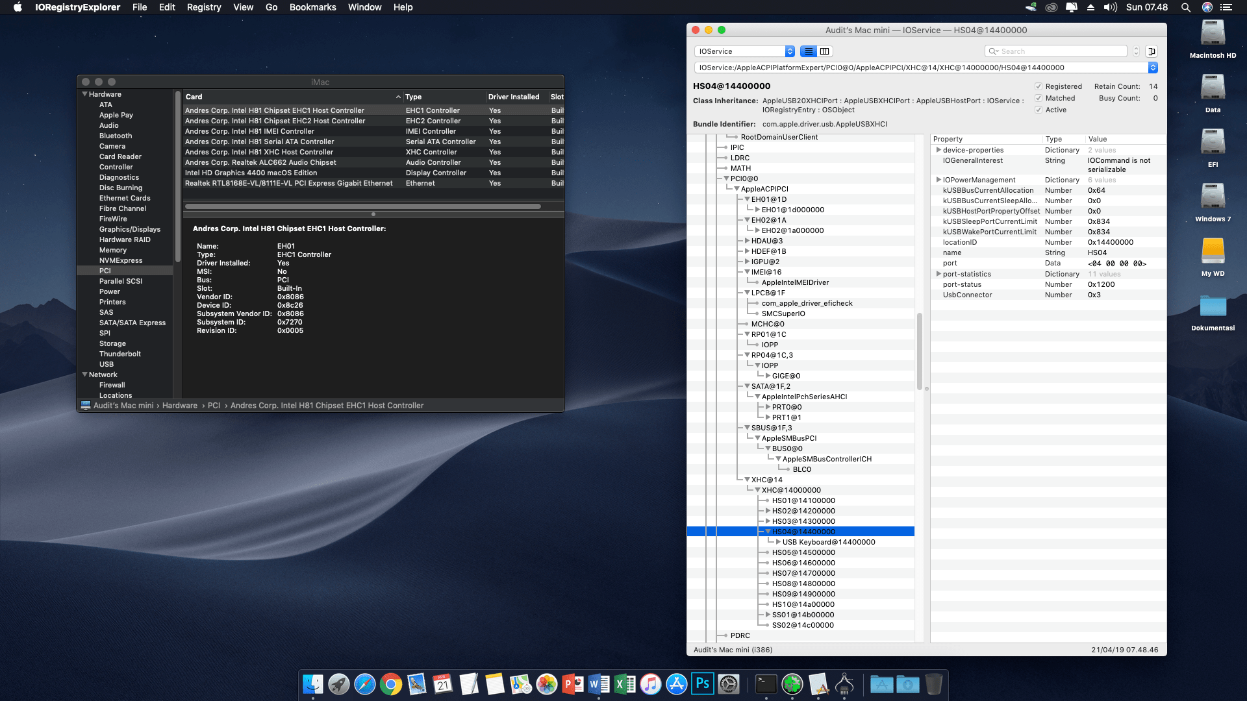Sort by Driver Installed column header
The image size is (1247, 701).
(x=516, y=97)
